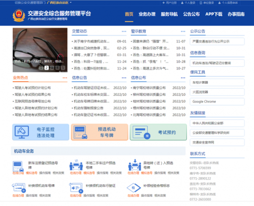Click the 电子监控违法处理 label text
The height and width of the screenshot is (206, 254).
coord(46,132)
